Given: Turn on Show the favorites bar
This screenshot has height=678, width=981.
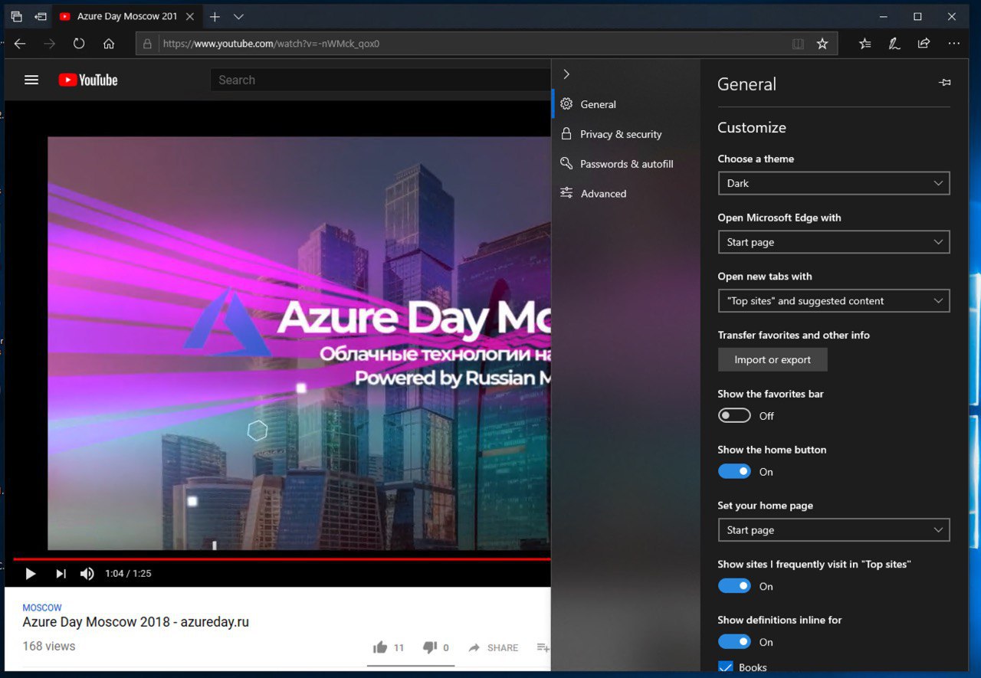Looking at the screenshot, I should 734,415.
